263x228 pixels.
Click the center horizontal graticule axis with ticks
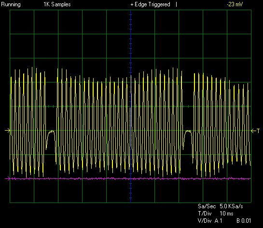click(x=130, y=106)
